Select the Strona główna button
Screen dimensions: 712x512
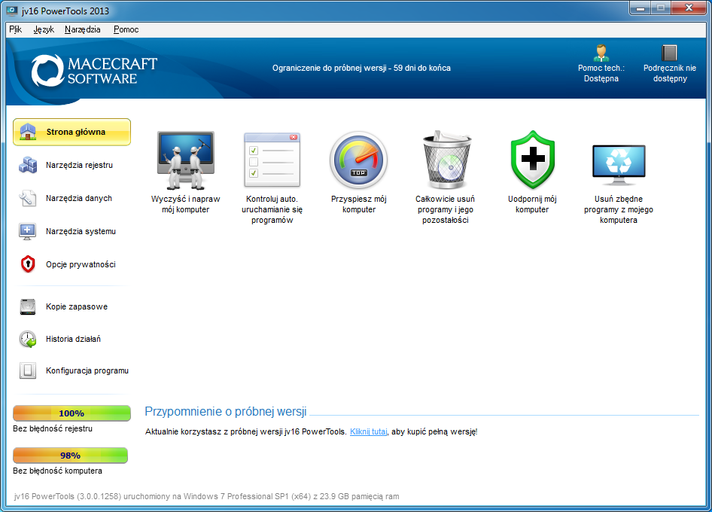pos(72,133)
